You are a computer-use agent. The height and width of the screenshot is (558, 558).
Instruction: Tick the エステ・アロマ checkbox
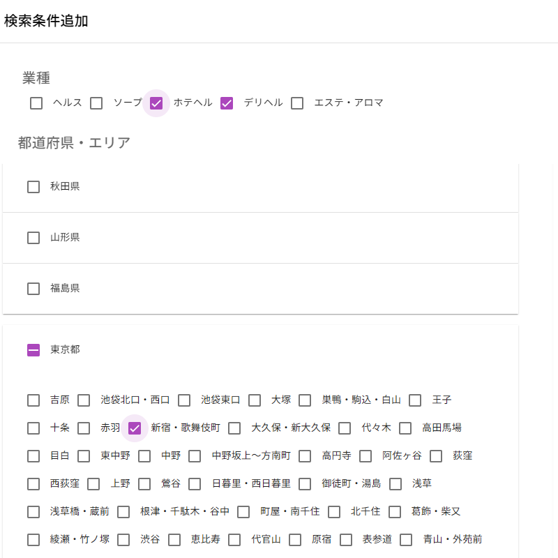tap(297, 103)
